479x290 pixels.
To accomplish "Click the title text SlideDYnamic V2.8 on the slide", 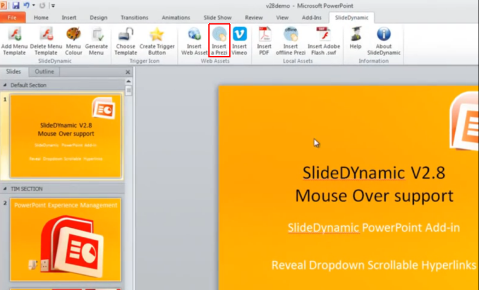I will click(x=374, y=173).
